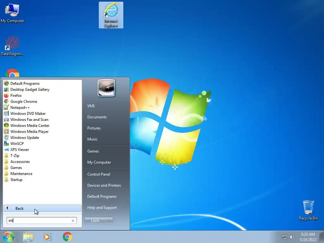Launch Firefox from Start menu
Image resolution: width=324 pixels, height=243 pixels.
42,96
